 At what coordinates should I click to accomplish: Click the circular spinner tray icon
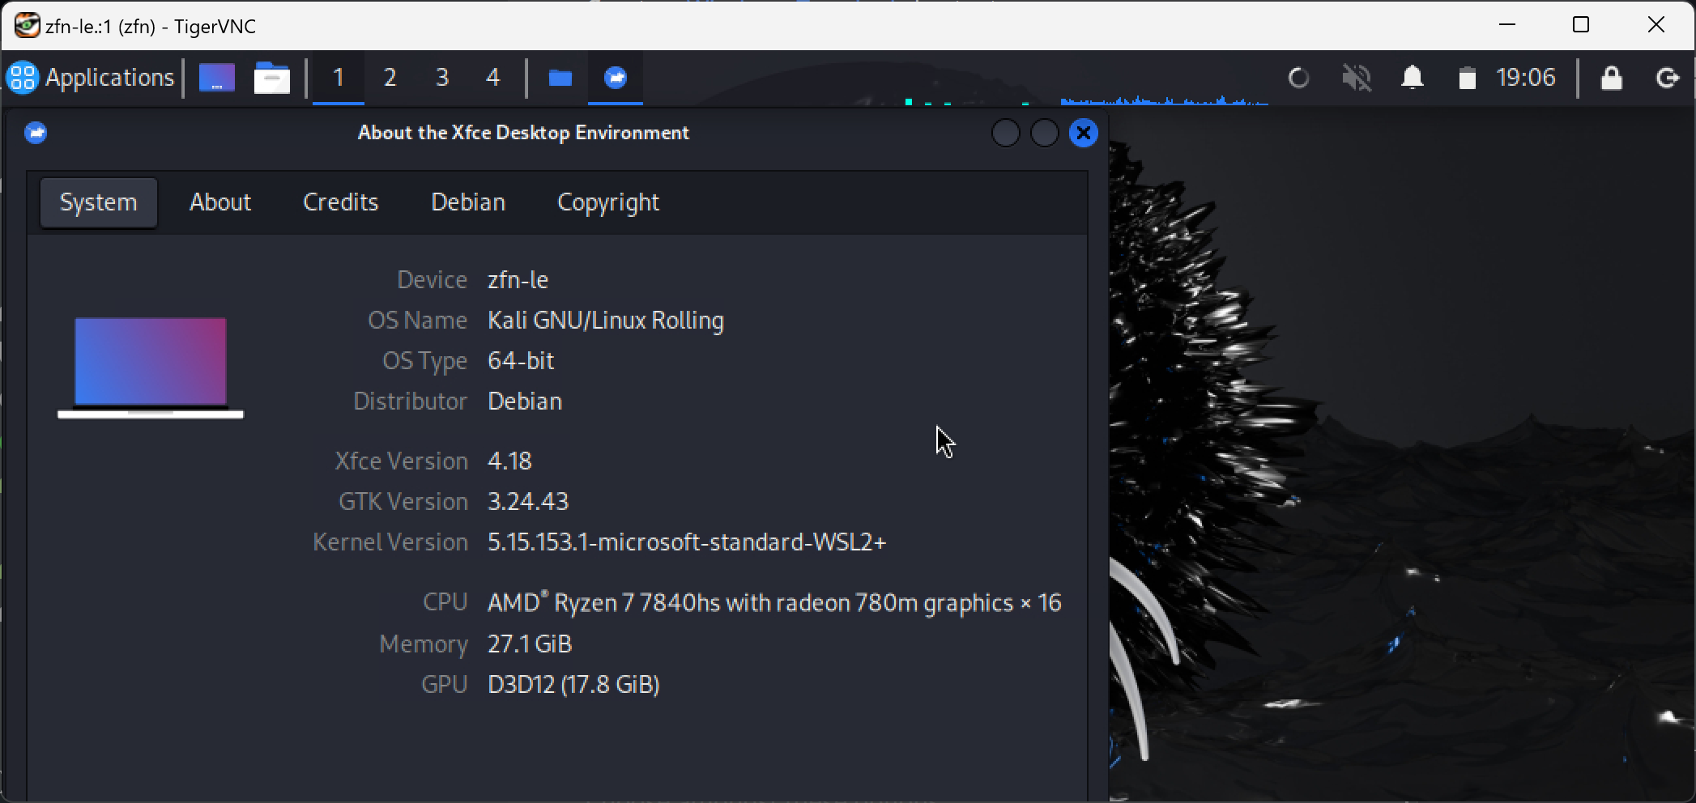coord(1298,78)
